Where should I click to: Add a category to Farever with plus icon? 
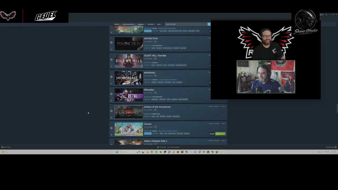click(155, 127)
